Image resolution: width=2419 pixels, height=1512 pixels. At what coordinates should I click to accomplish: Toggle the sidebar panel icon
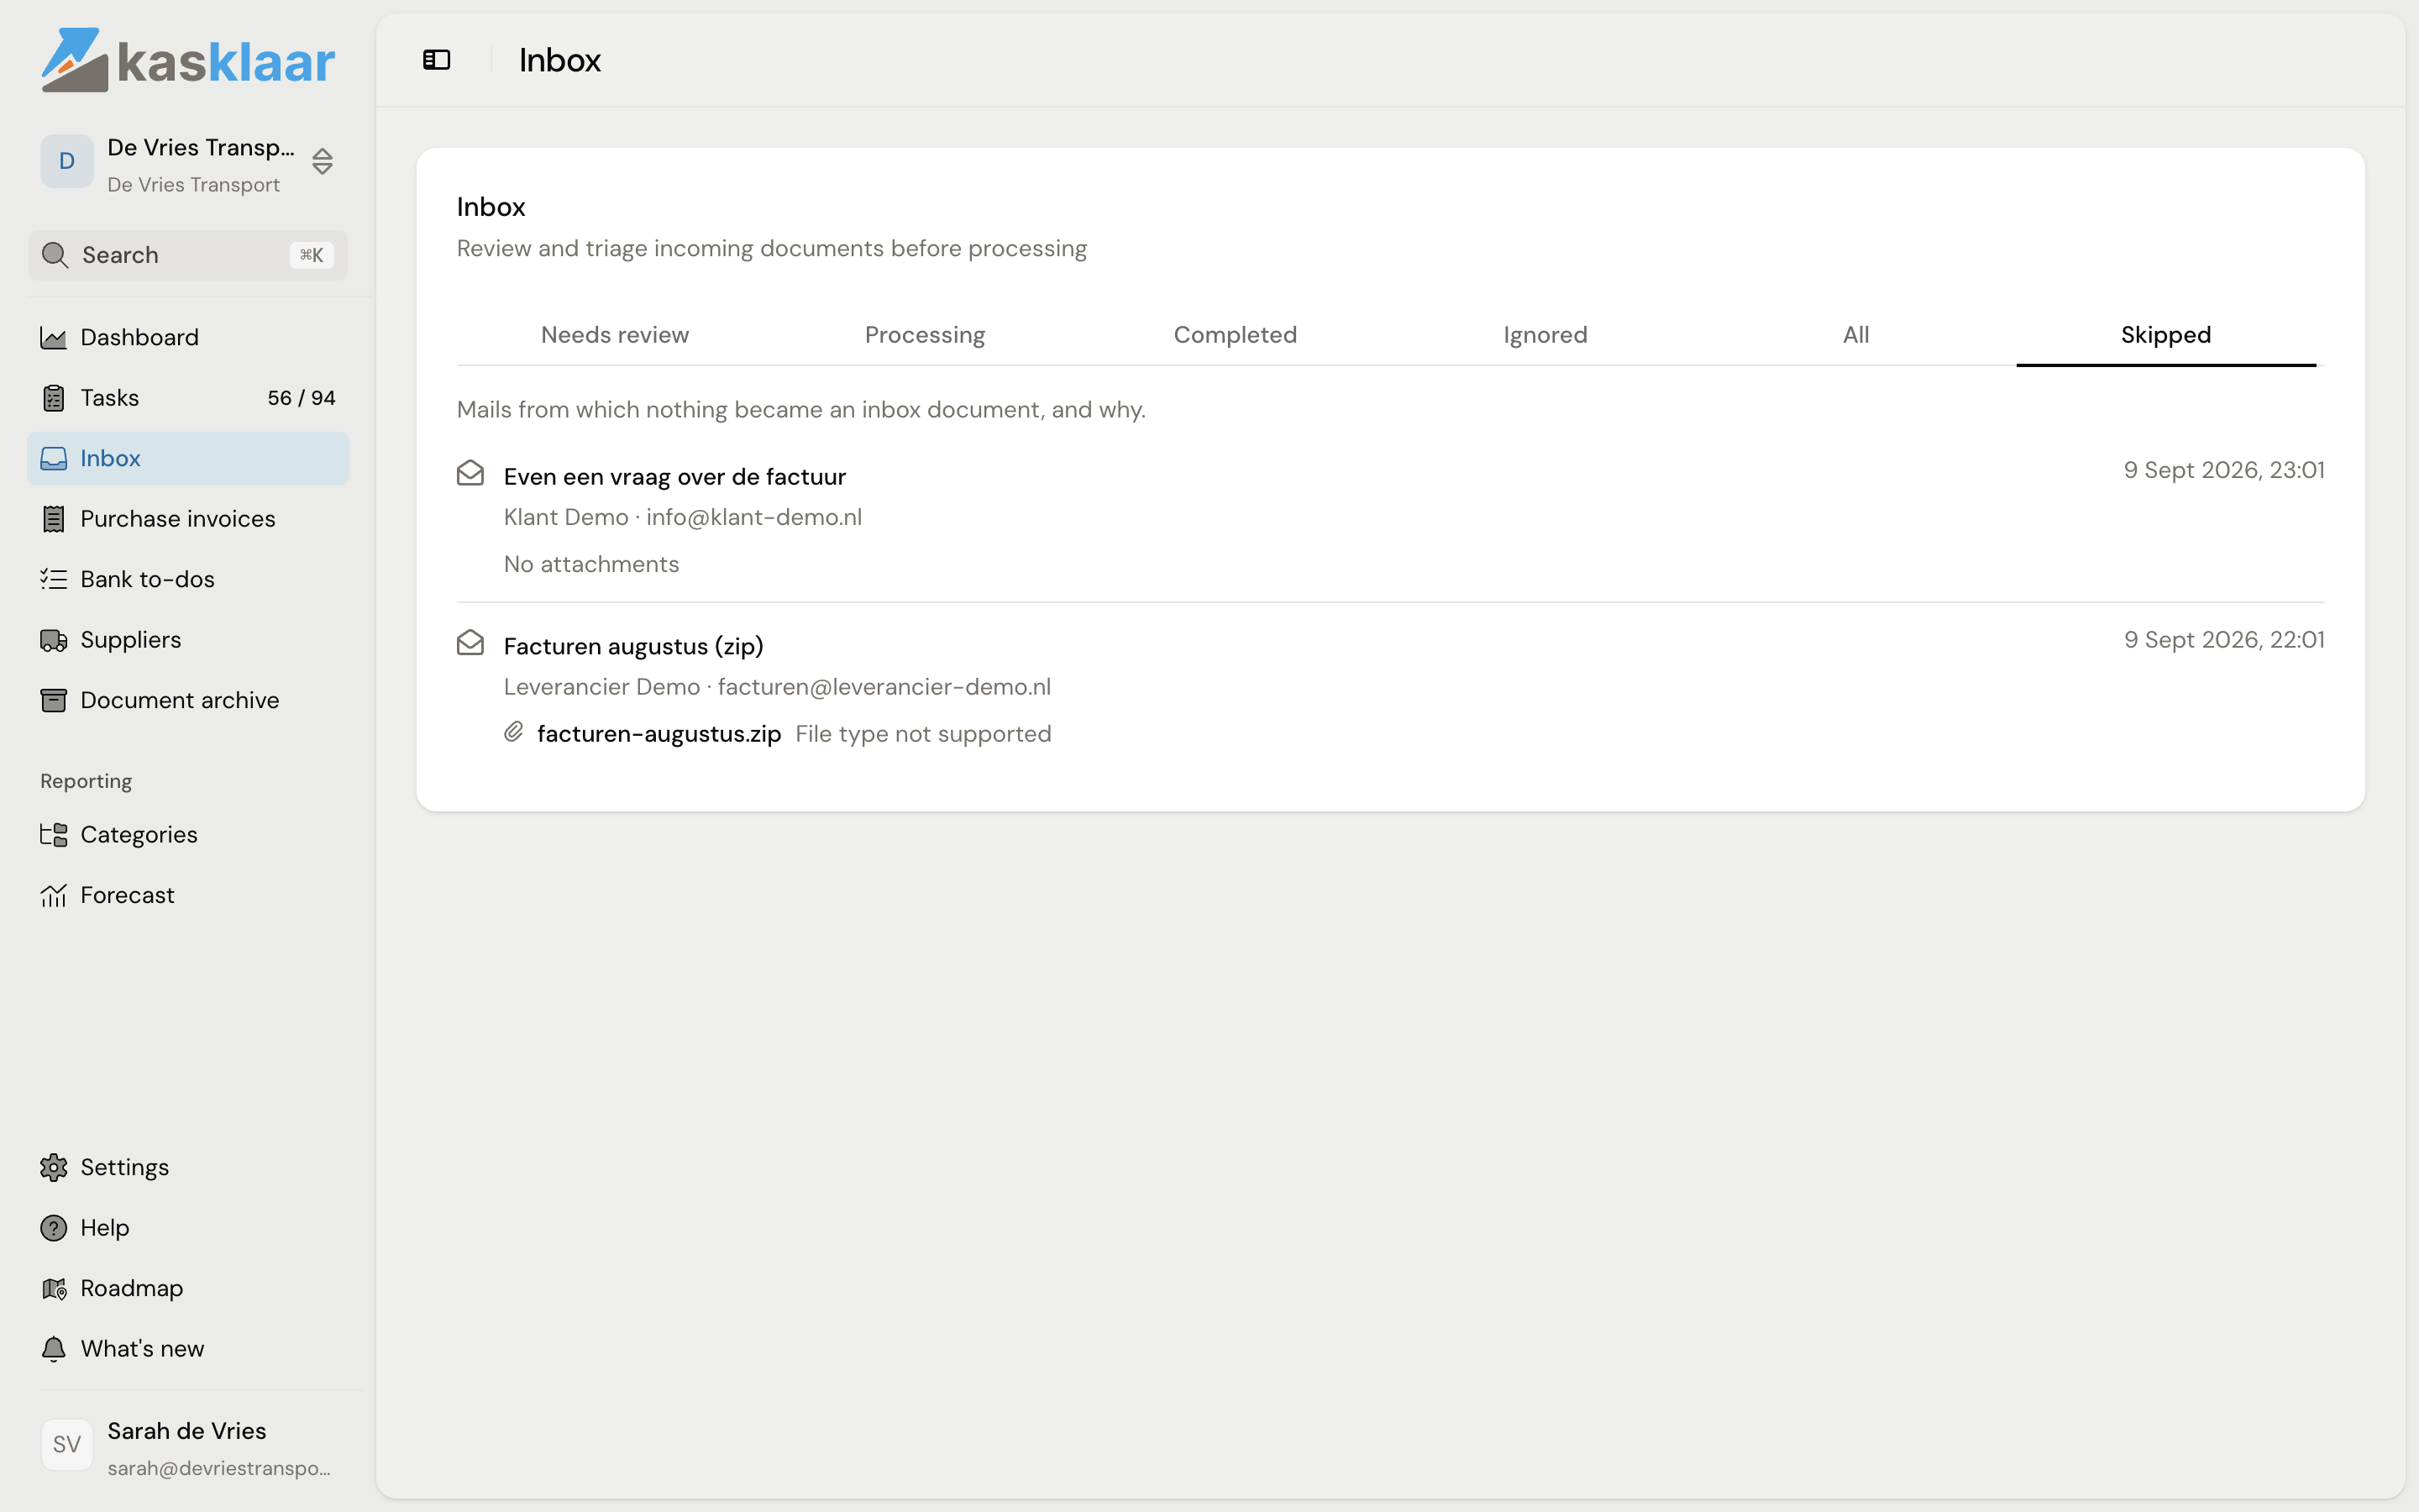coord(437,60)
